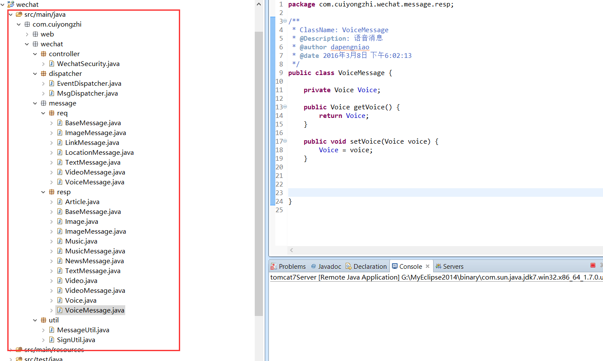The image size is (603, 361).
Task: Click the Problems view icon
Action: [x=274, y=266]
